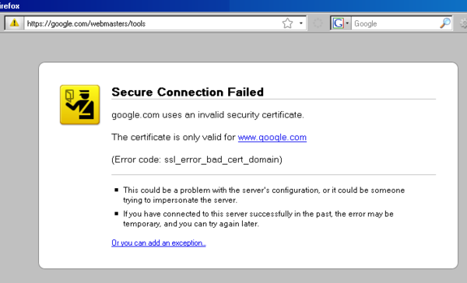Select the address bar URL text
Screen dimensions: 467x283
point(86,23)
